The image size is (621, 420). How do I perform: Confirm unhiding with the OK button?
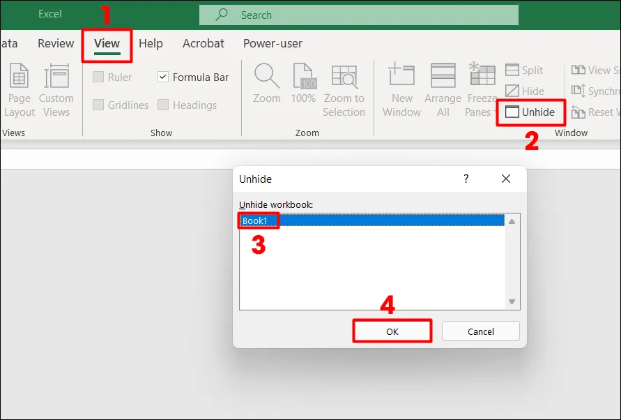point(392,331)
